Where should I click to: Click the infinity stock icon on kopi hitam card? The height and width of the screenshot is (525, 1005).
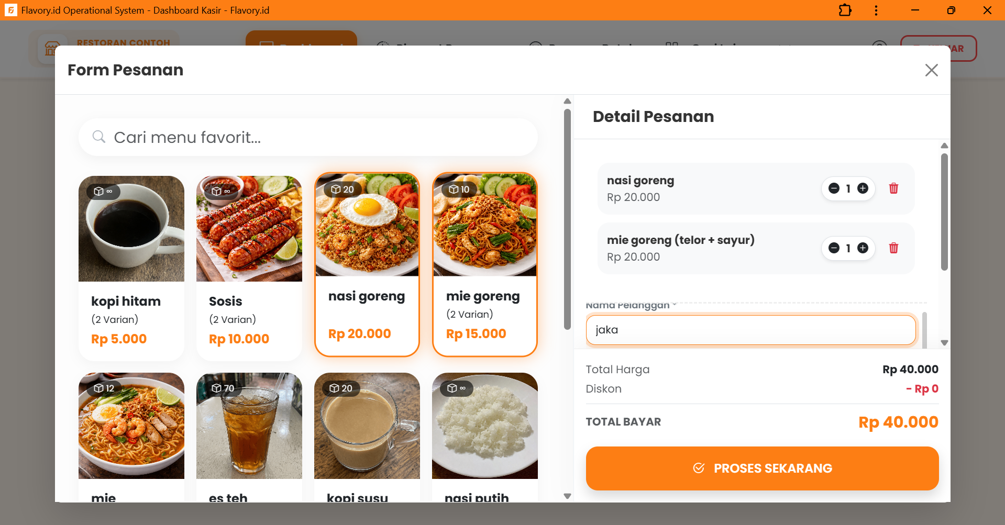(x=103, y=192)
